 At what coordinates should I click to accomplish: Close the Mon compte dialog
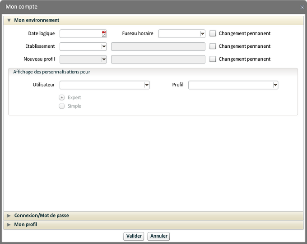(302, 7)
